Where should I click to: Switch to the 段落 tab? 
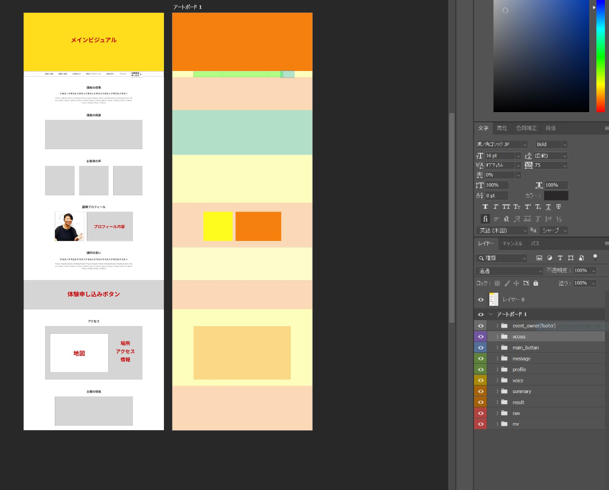point(550,128)
